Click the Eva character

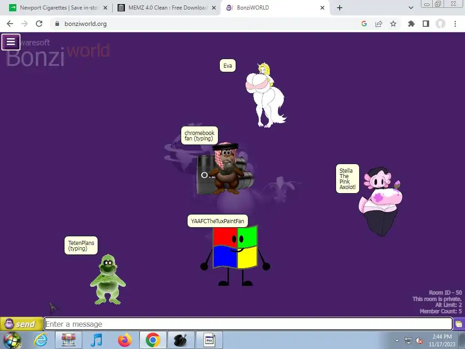pos(265,95)
